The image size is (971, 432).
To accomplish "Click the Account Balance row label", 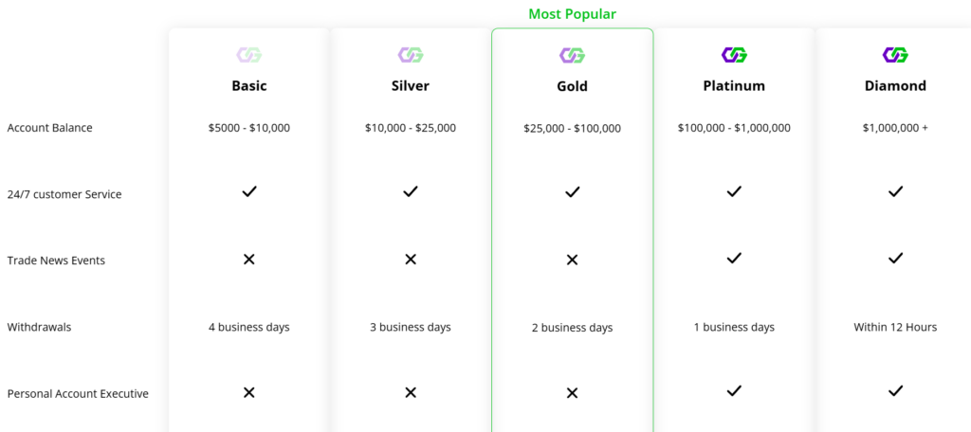I will (x=49, y=128).
